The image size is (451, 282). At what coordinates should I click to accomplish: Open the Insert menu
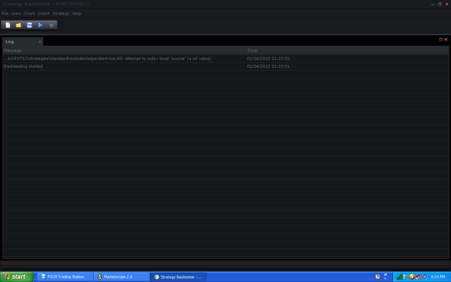(x=44, y=13)
